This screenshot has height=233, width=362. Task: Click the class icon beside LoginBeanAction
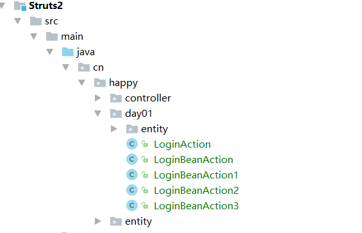(132, 159)
